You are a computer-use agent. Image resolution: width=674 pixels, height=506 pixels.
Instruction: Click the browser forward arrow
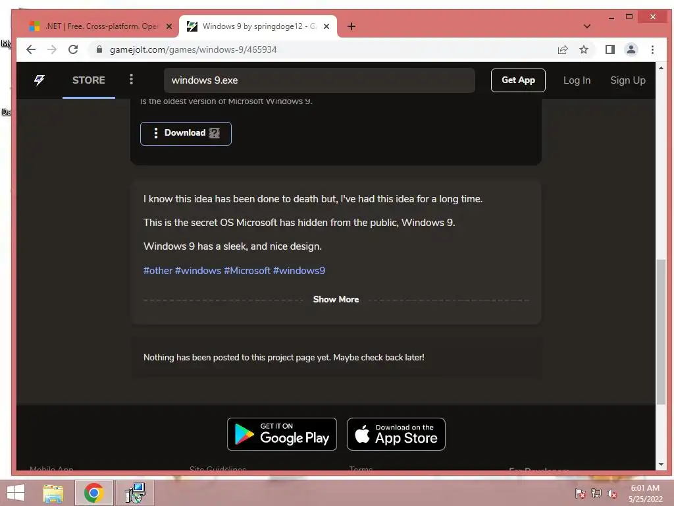point(52,49)
